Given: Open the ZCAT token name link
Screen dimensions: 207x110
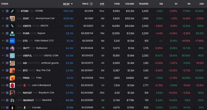Looking at the screenshot, I should tap(26, 19).
